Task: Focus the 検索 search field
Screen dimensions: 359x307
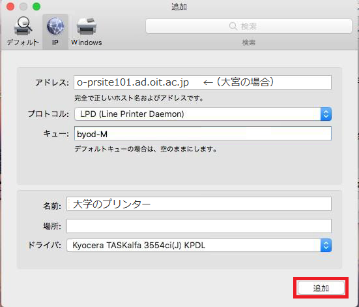Action: point(249,26)
